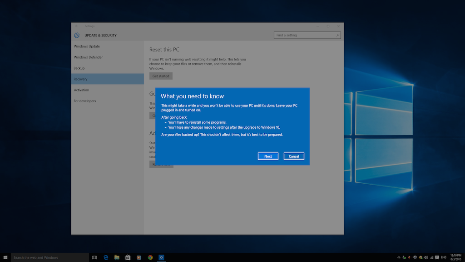Click the 'After going back:' label
Screen dimensions: 465x262
(x=174, y=117)
